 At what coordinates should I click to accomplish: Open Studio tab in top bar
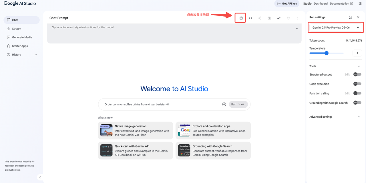307,4
